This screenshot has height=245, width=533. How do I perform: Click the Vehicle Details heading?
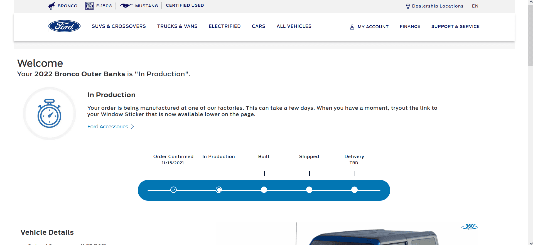[47, 232]
